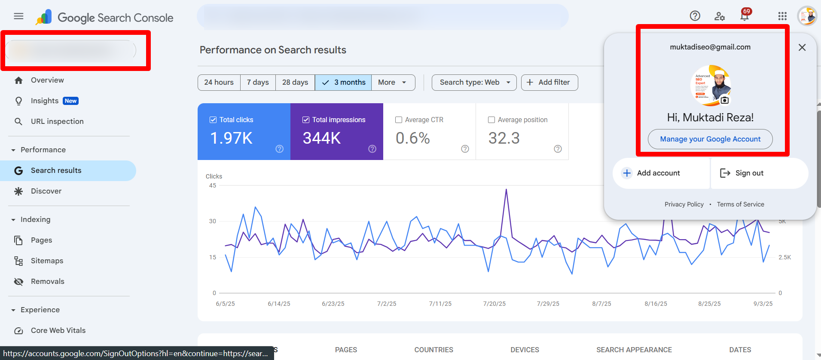Open the Google apps grid
Screen dimensions: 821x360
coord(782,16)
